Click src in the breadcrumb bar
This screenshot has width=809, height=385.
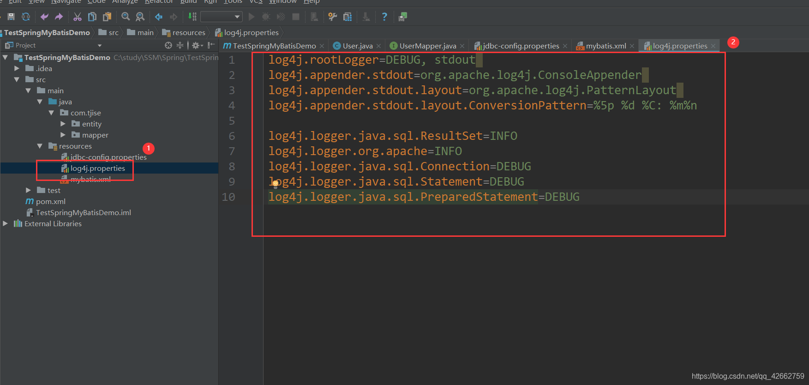tap(108, 32)
